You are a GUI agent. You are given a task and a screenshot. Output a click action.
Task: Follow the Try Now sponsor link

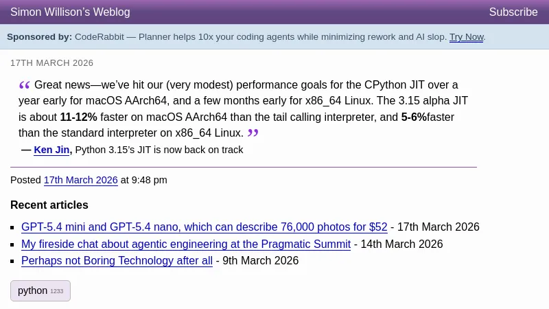[x=466, y=37]
